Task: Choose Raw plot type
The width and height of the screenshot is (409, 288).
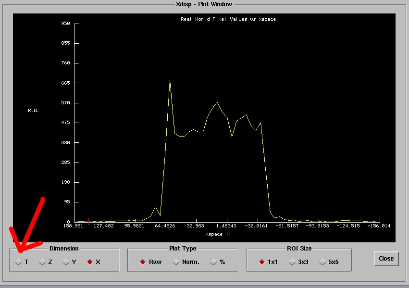Action: [x=143, y=262]
